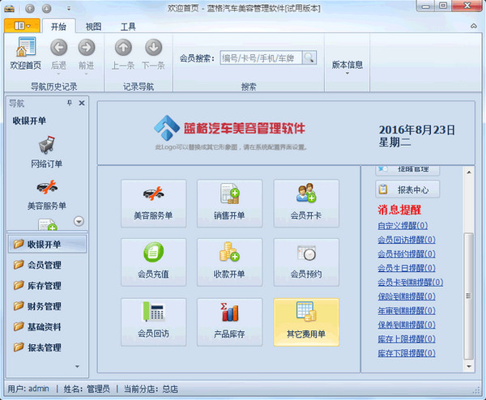The width and height of the screenshot is (486, 400).
Task: Open the 会员回访 tile
Action: [153, 322]
